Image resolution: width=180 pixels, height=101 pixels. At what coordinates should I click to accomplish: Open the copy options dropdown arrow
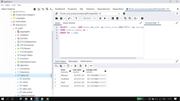click(x=64, y=66)
